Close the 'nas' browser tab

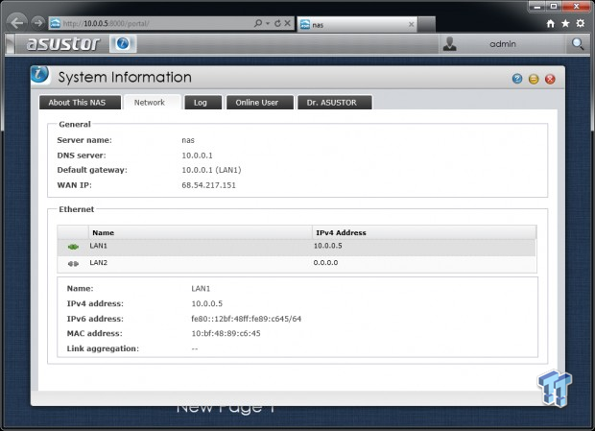pos(412,25)
